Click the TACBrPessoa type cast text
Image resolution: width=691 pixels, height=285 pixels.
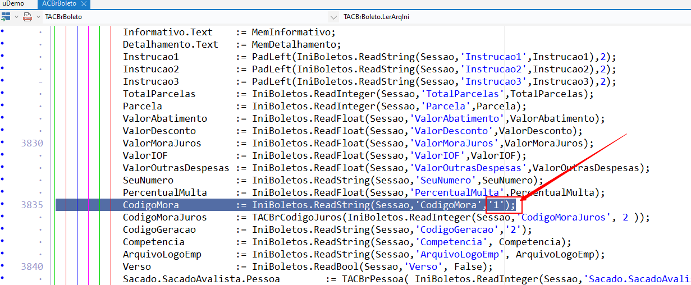(x=373, y=279)
